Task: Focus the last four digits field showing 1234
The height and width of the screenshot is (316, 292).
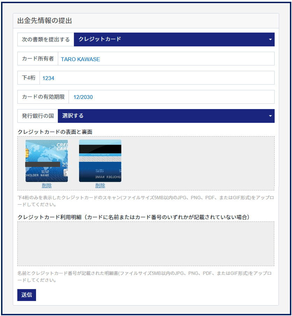Action: pyautogui.click(x=157, y=78)
